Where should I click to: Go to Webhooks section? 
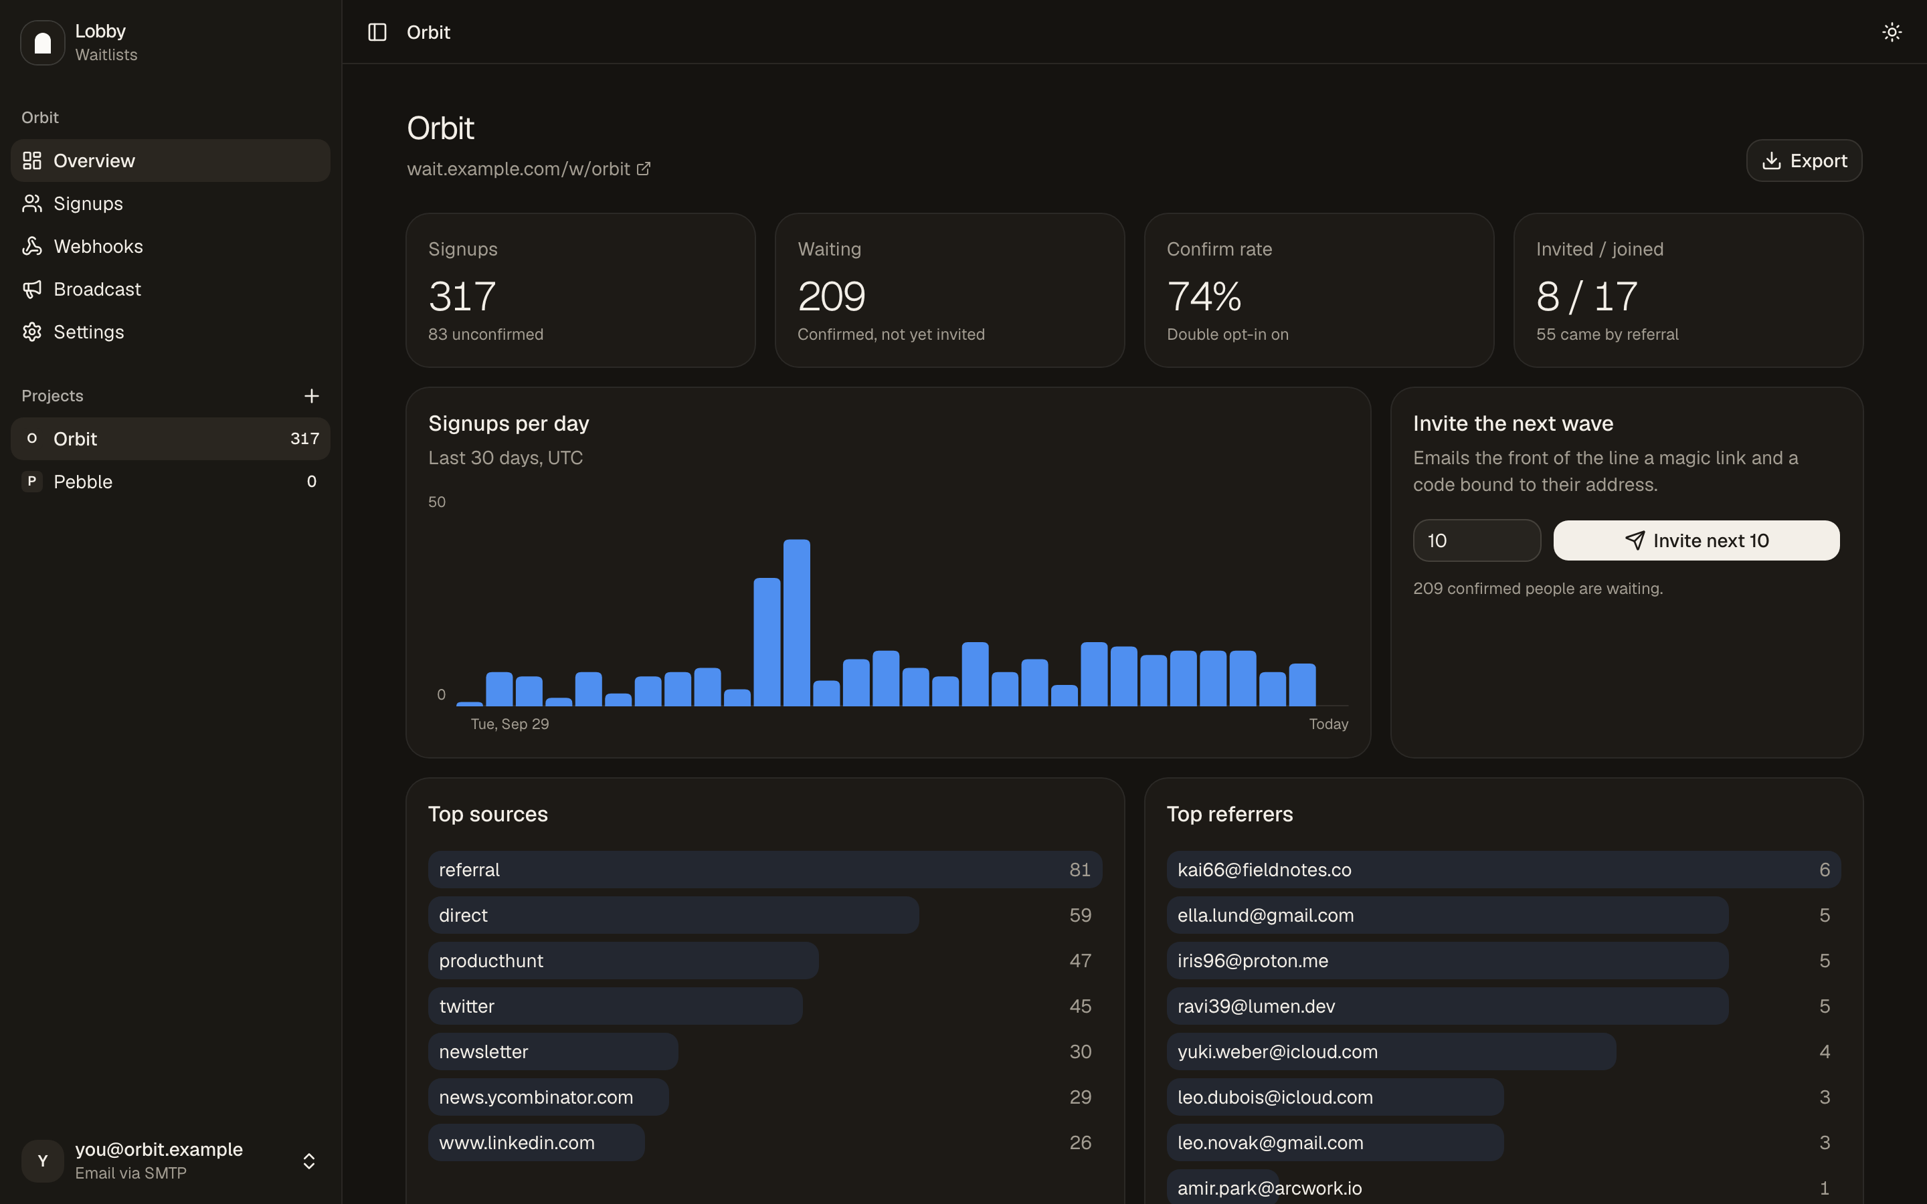click(x=171, y=247)
